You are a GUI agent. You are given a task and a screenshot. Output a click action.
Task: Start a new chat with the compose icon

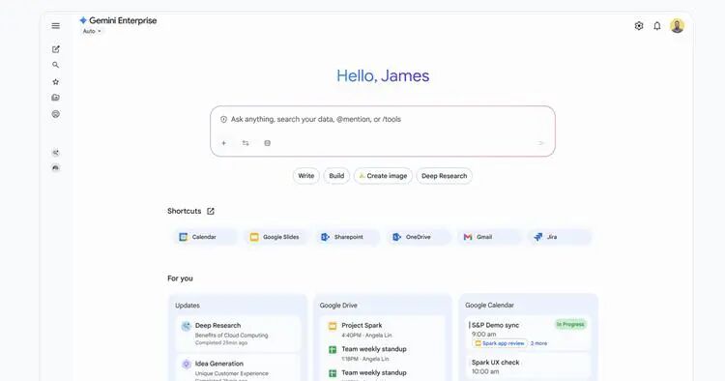[55, 49]
